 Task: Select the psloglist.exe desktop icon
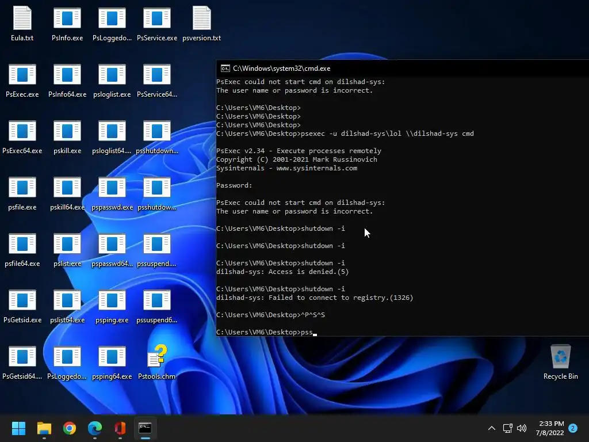click(x=112, y=80)
